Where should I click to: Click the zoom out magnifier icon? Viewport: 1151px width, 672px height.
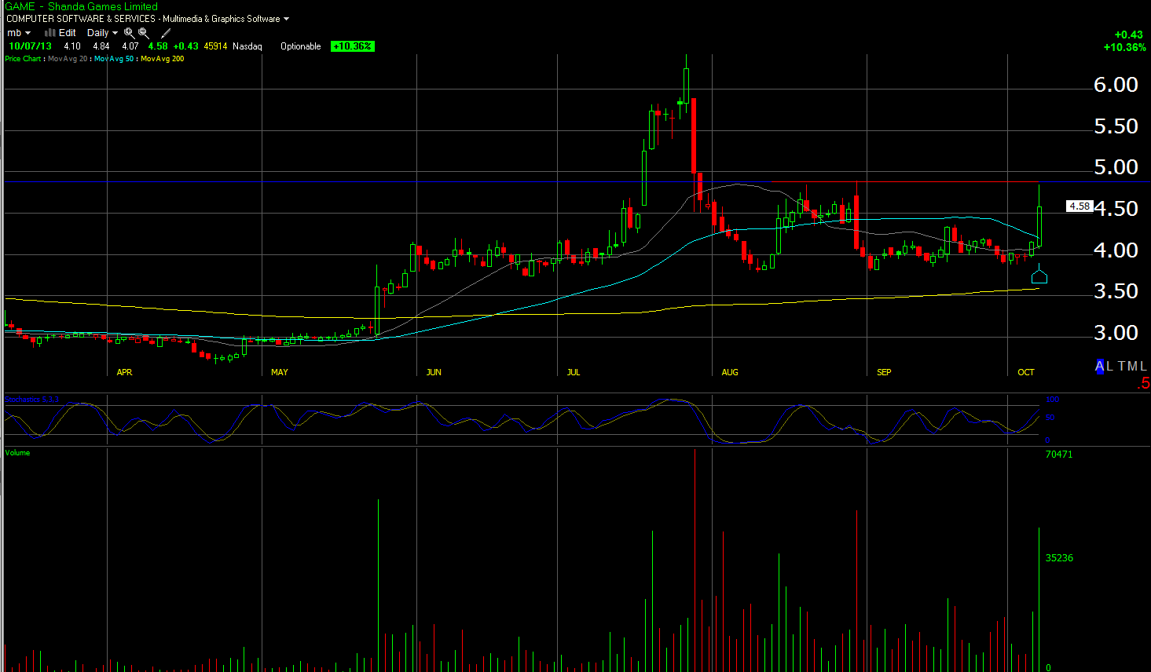tap(144, 33)
